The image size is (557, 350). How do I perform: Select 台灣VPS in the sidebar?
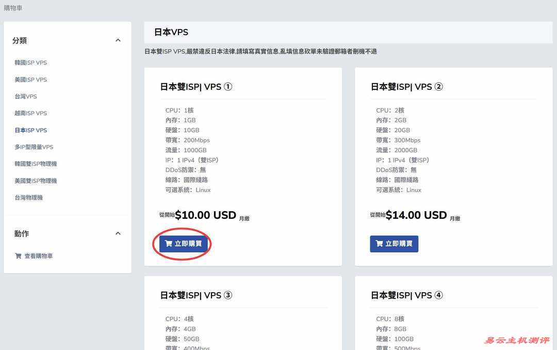(x=26, y=97)
